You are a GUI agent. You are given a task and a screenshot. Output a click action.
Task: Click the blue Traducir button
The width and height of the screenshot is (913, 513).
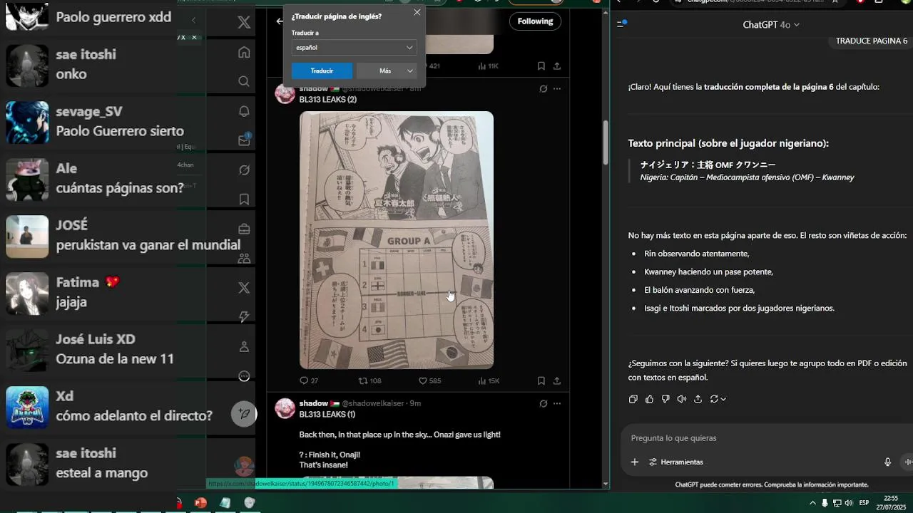pyautogui.click(x=322, y=71)
